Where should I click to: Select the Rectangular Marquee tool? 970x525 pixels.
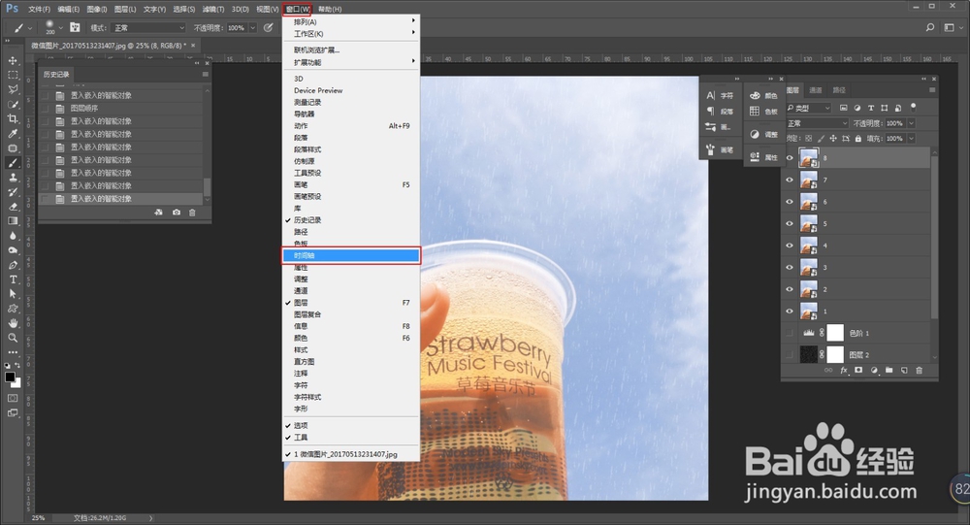[x=13, y=75]
